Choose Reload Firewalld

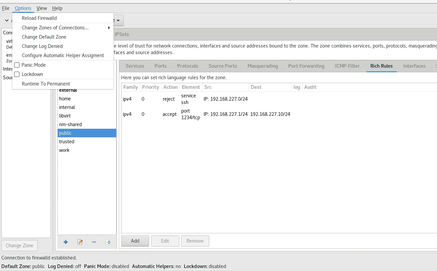point(63,18)
